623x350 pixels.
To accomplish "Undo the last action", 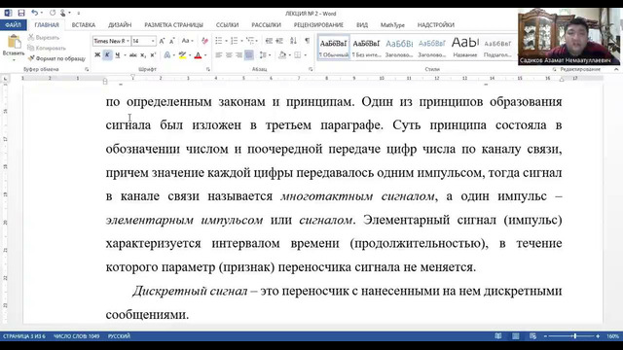I will click(35, 13).
